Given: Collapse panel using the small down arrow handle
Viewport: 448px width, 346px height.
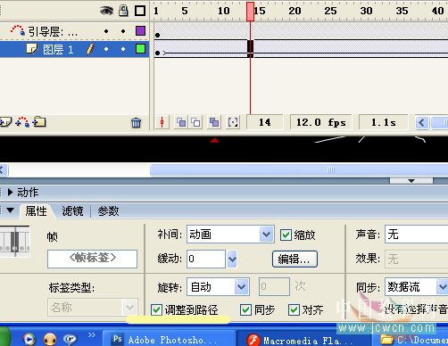Looking at the screenshot, I should [411, 181].
